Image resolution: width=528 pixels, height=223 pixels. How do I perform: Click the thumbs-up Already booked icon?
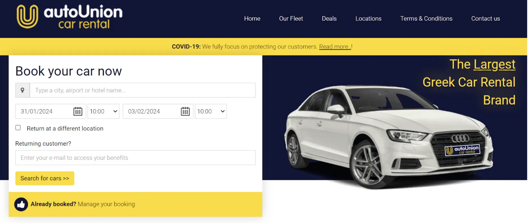point(21,204)
